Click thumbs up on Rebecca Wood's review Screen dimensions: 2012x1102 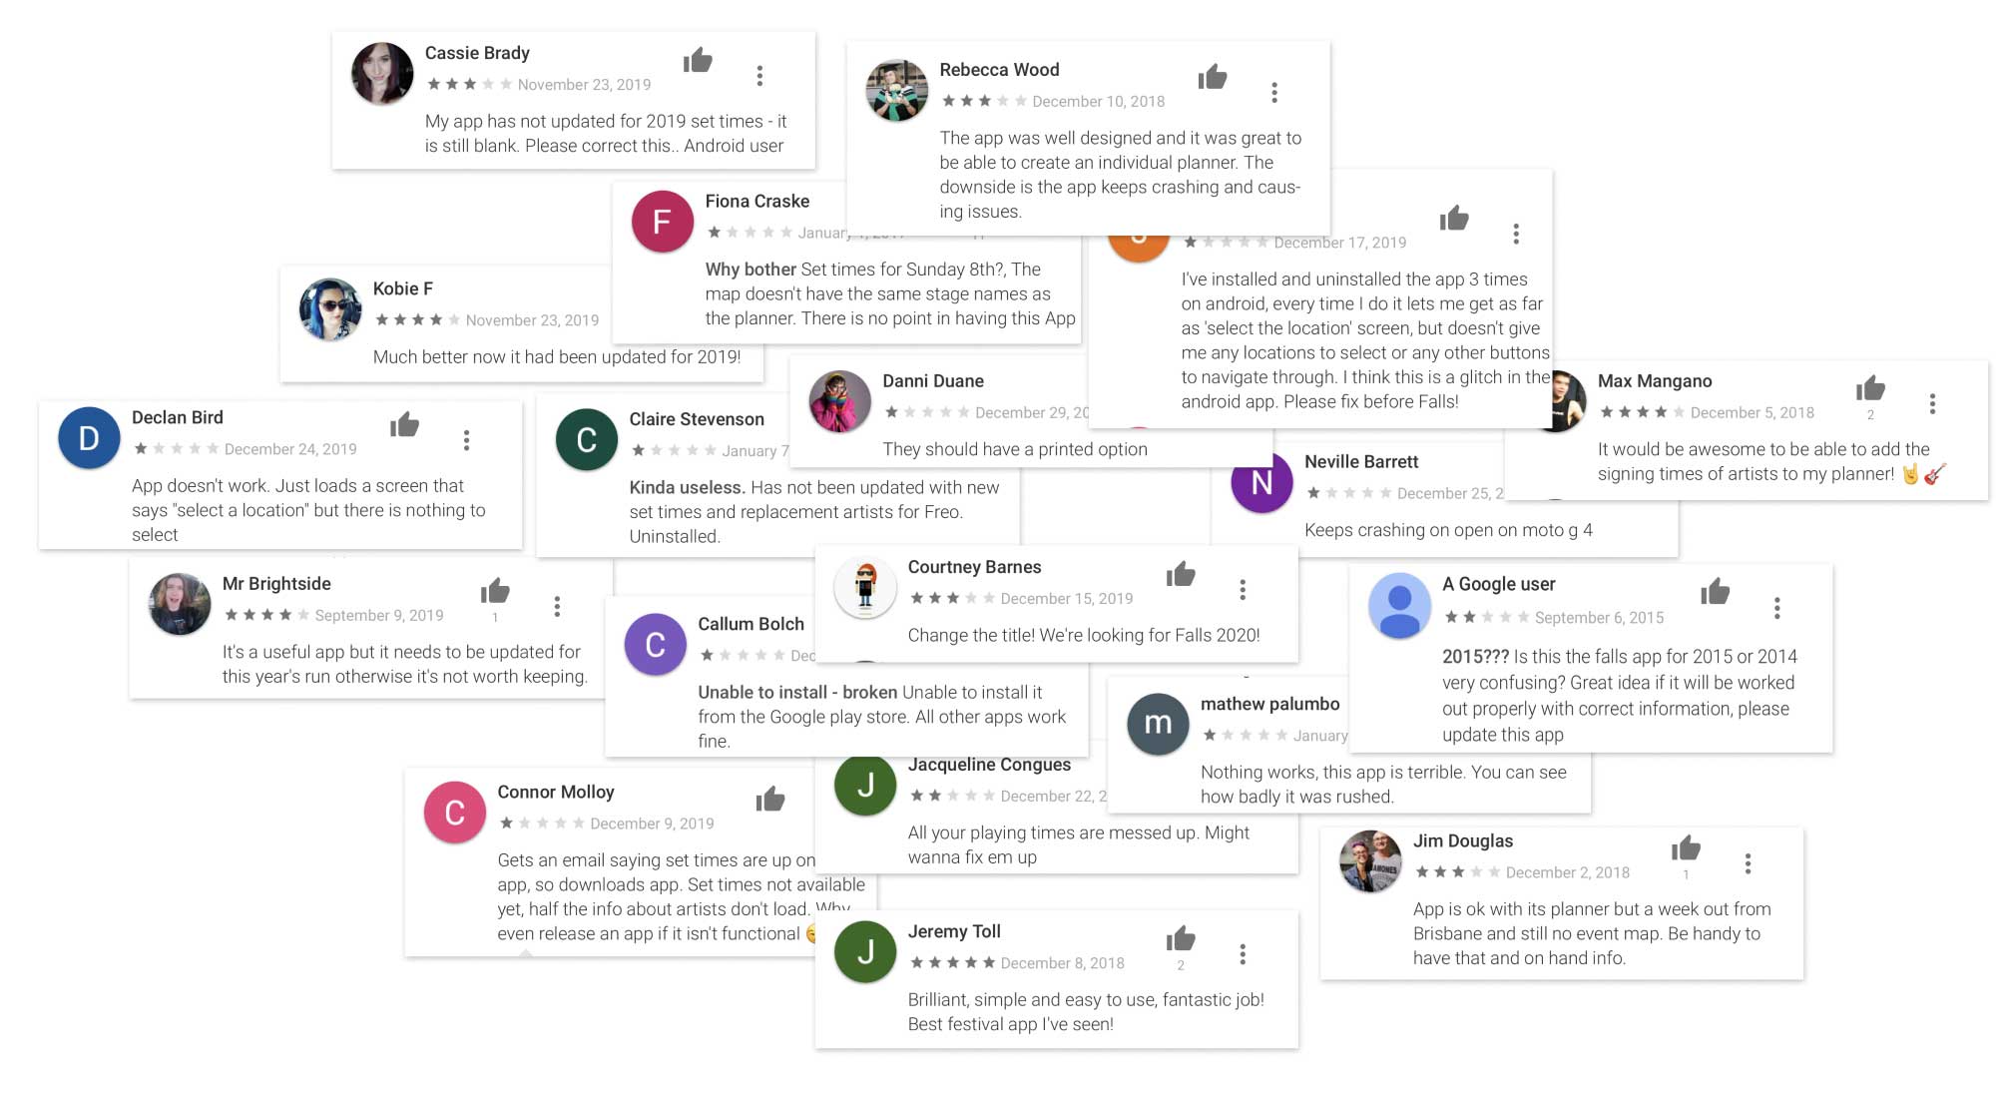click(1213, 77)
